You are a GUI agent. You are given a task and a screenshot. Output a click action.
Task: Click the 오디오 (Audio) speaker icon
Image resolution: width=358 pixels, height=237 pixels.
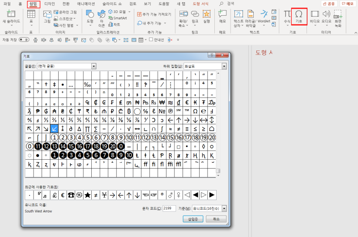326,15
